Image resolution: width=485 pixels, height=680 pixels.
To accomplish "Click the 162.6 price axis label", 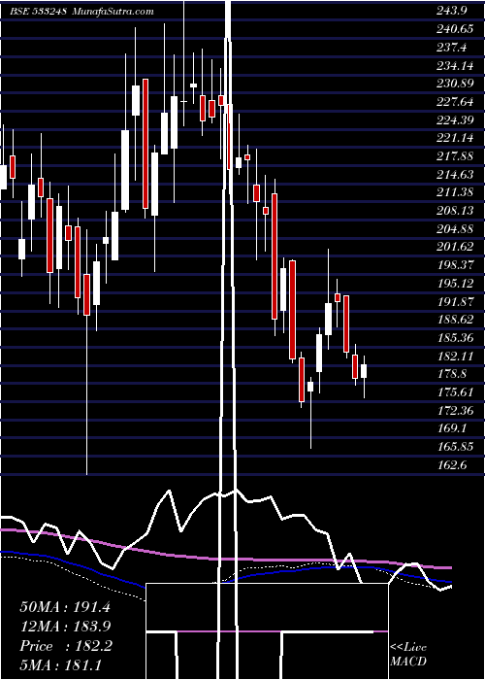I will [452, 465].
